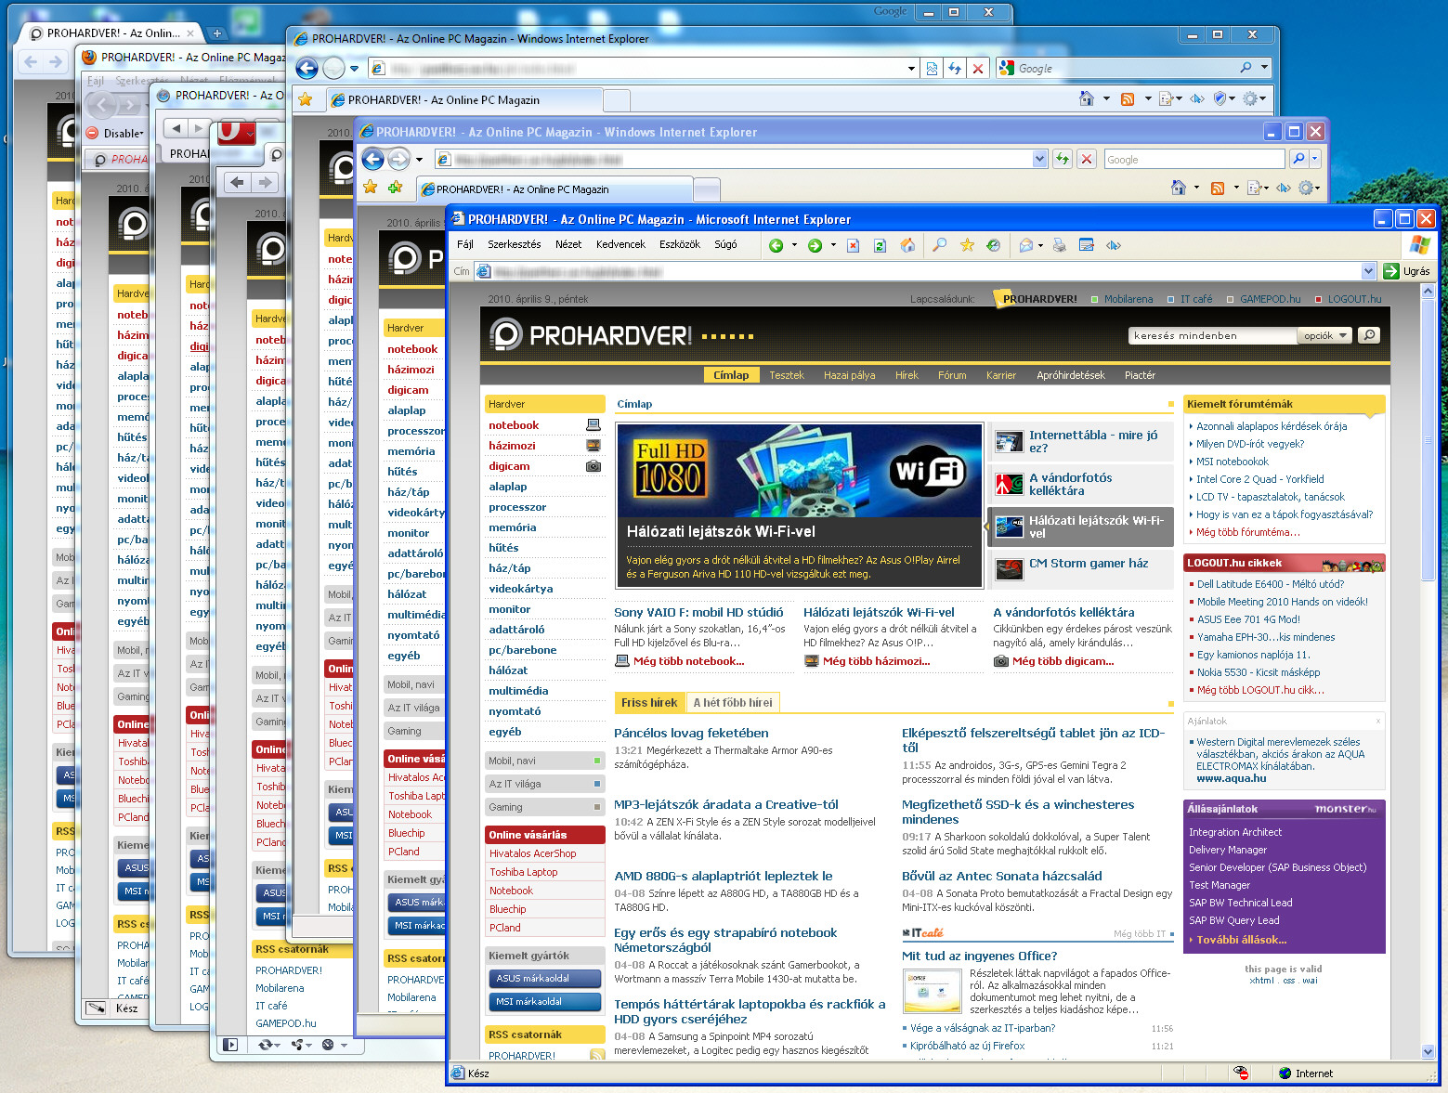This screenshot has height=1093, width=1448.
Task: Click Favorites star in glass-framed Internet Explorer window
Action: click(x=305, y=98)
